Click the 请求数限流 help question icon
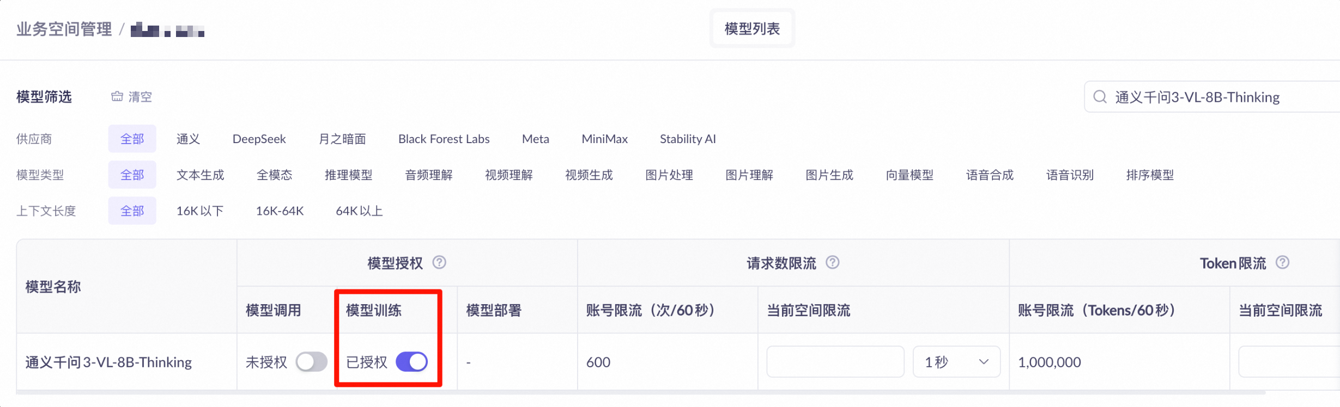This screenshot has width=1340, height=407. (832, 263)
